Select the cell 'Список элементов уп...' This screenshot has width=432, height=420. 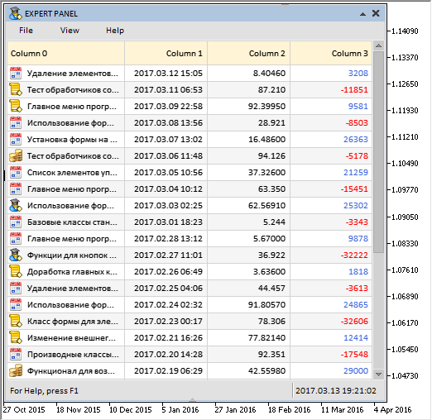point(65,173)
